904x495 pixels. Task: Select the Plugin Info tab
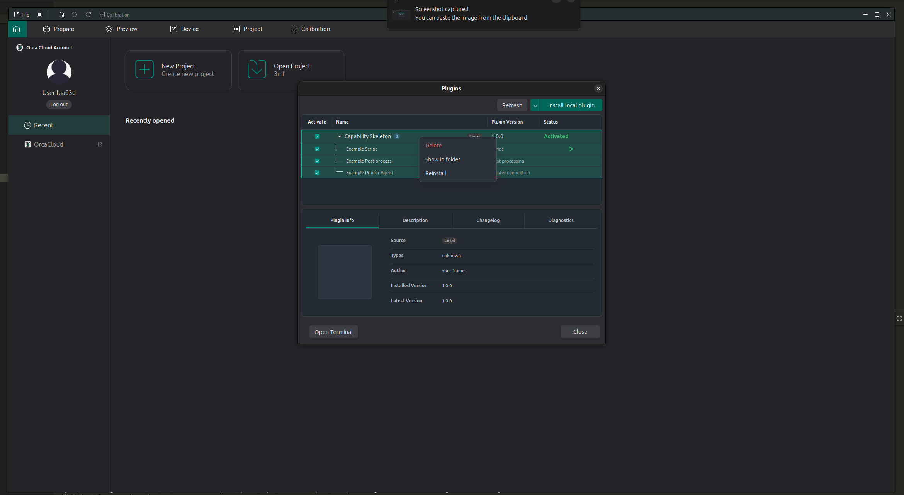[342, 220]
